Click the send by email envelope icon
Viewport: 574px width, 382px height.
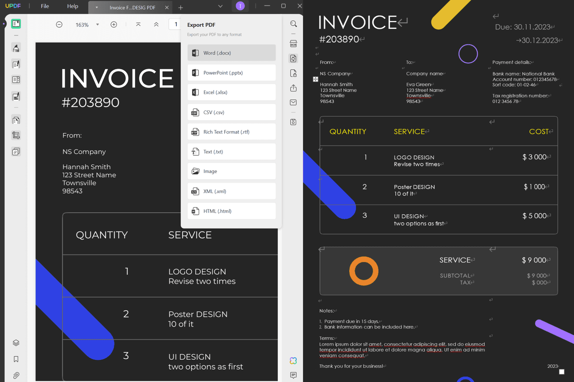click(x=293, y=102)
